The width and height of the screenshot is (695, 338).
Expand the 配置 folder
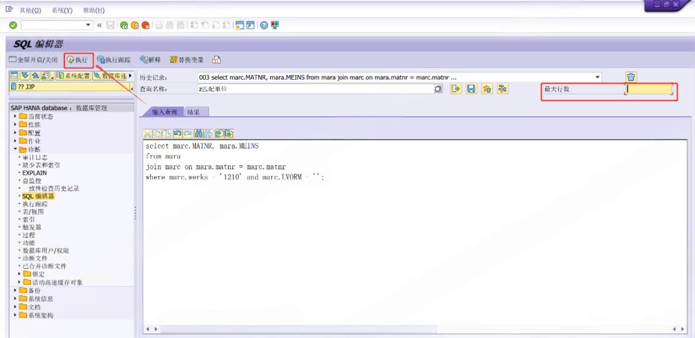coord(15,133)
